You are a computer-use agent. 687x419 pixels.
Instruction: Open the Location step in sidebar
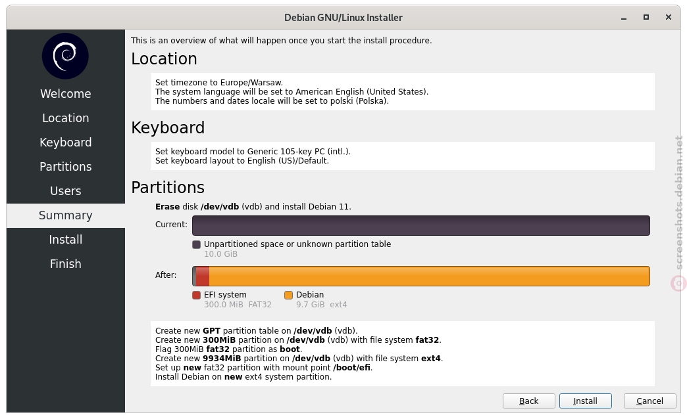pyautogui.click(x=66, y=118)
